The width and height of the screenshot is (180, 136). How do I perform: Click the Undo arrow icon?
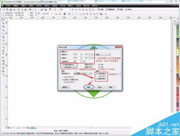30,9
